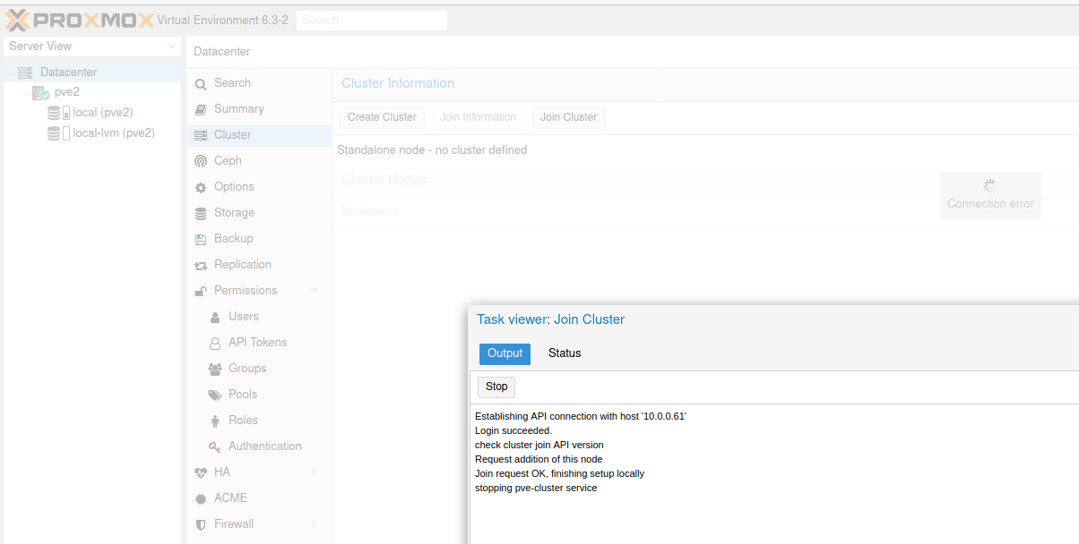Click the Connection error message box

(x=990, y=195)
